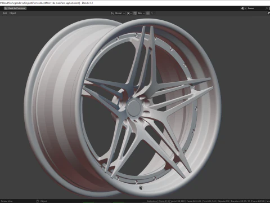Click the Verts count in status bar
The image size is (270, 203).
tap(178, 201)
